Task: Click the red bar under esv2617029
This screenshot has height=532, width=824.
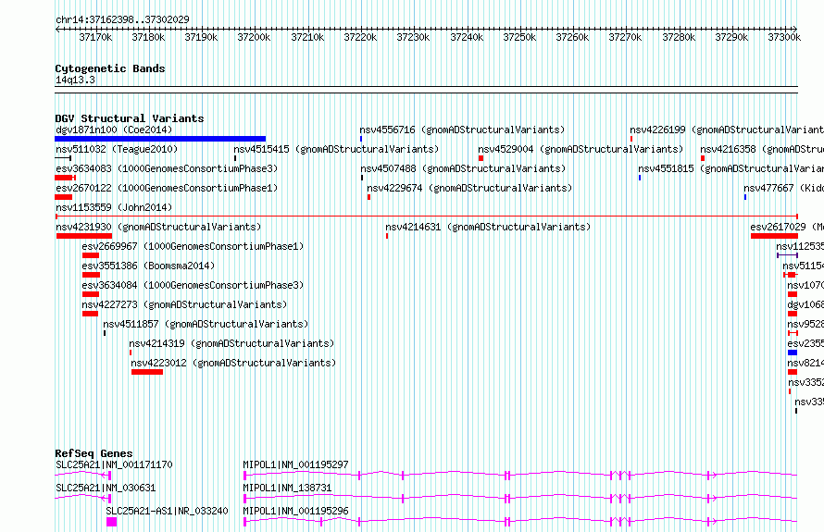Action: (x=774, y=236)
